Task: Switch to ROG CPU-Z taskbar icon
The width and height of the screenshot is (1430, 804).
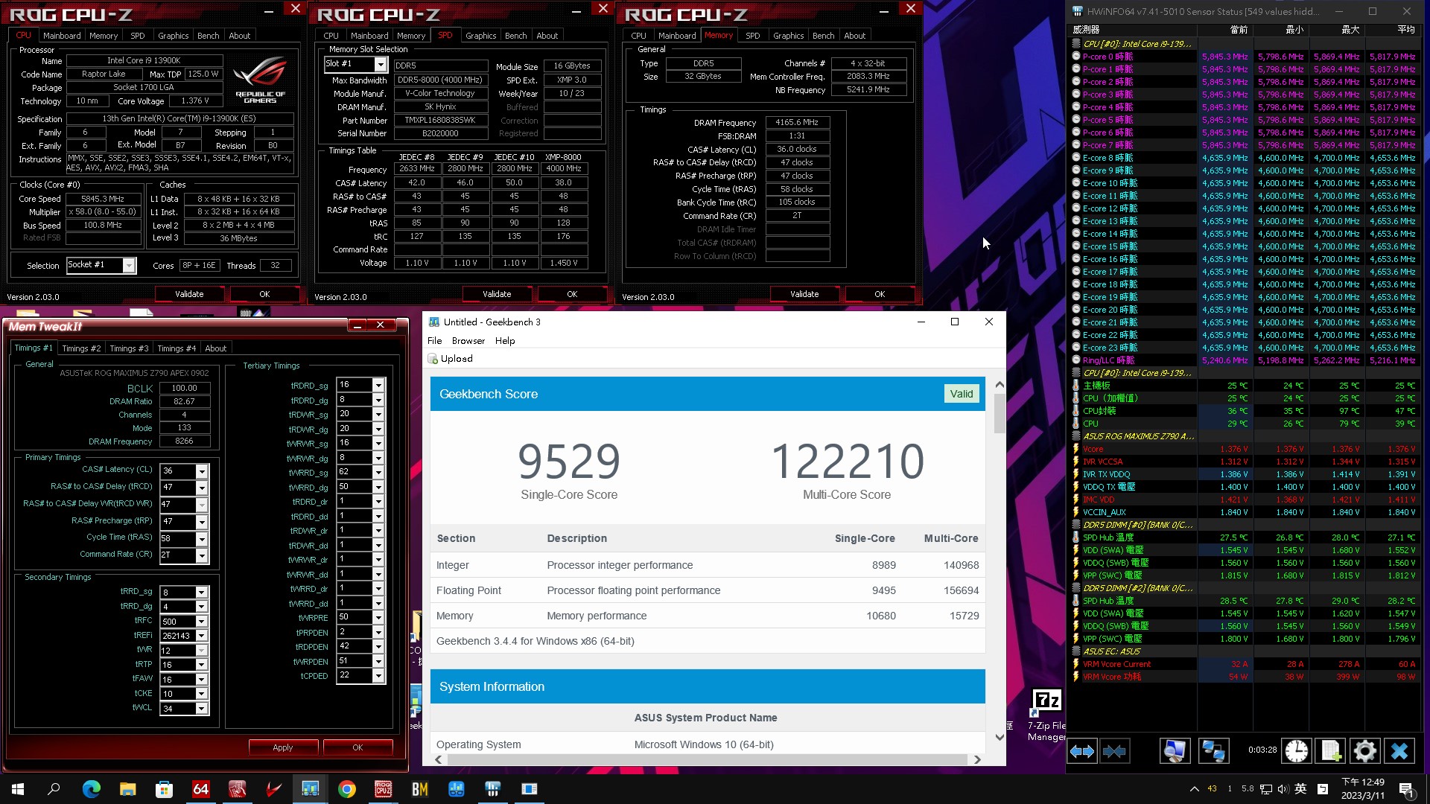Action: pyautogui.click(x=384, y=789)
